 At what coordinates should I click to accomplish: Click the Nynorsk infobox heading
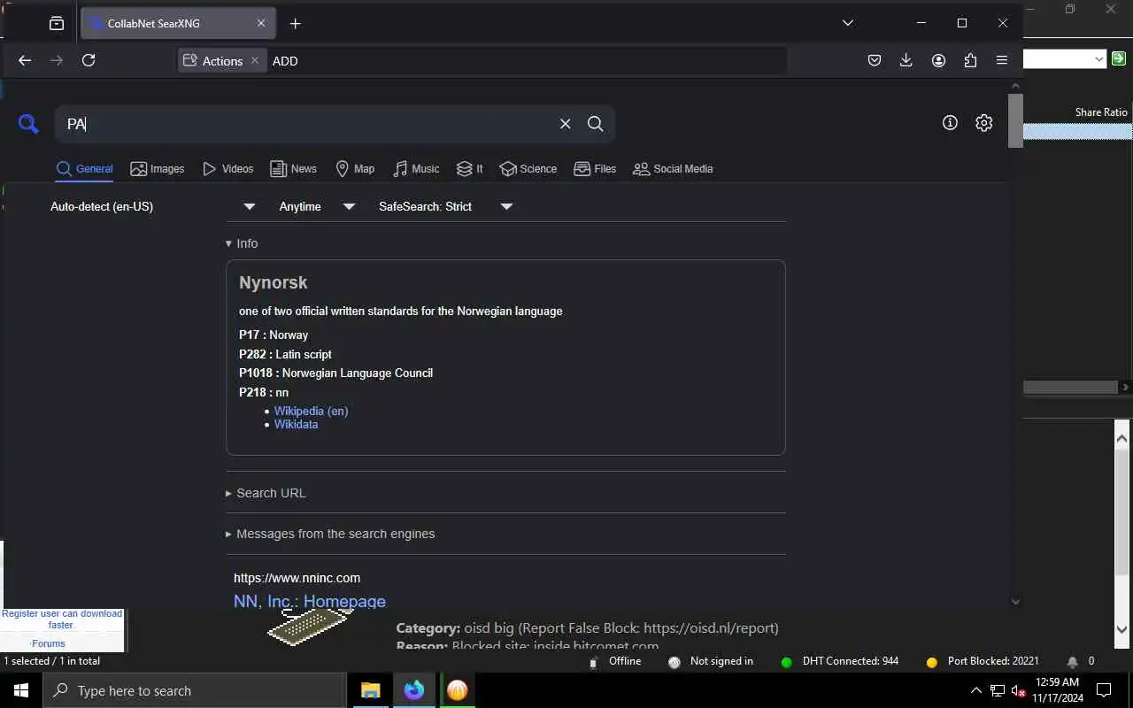coord(274,282)
